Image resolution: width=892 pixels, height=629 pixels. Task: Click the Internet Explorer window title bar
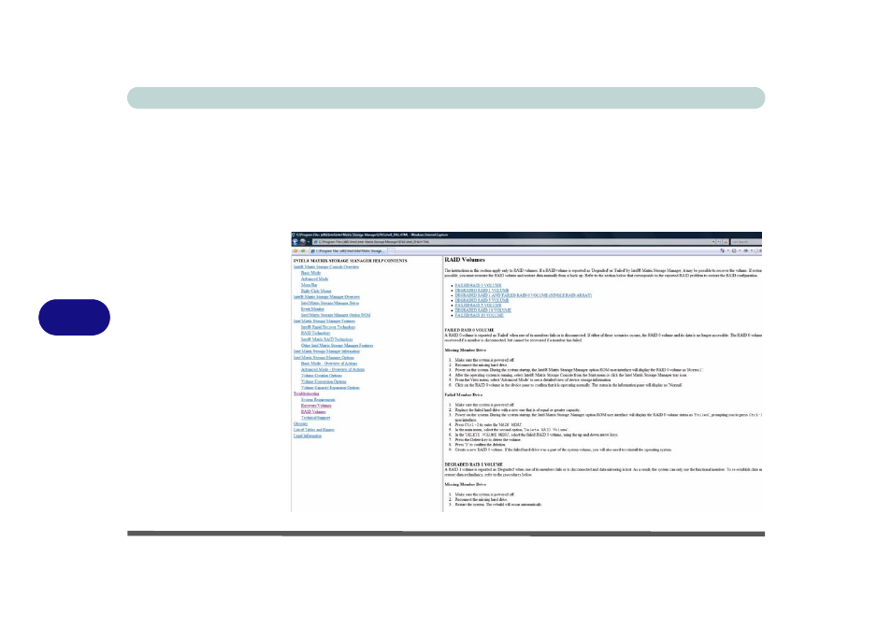pos(526,235)
